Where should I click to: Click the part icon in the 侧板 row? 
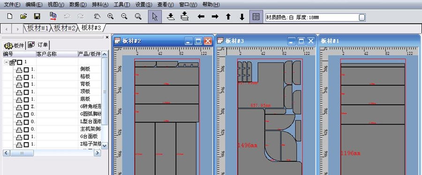point(19,70)
